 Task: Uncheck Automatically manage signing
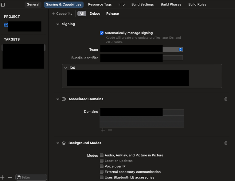point(102,33)
